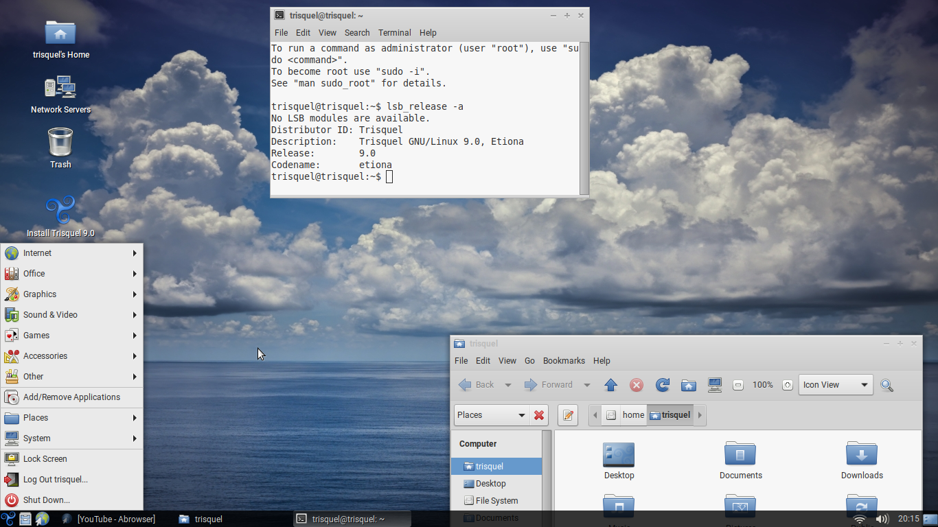Open the Install Trisquel 9.0 desktop icon
The width and height of the screenshot is (938, 527).
coord(60,217)
